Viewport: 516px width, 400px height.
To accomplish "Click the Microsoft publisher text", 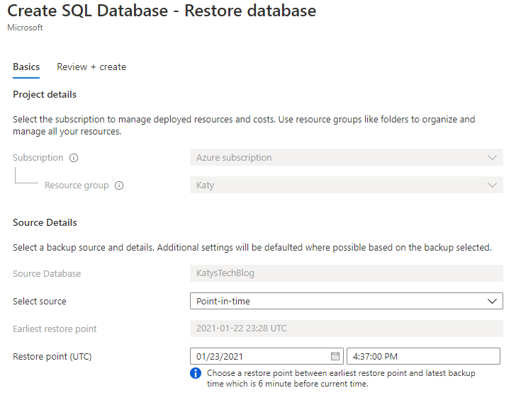I will (25, 28).
